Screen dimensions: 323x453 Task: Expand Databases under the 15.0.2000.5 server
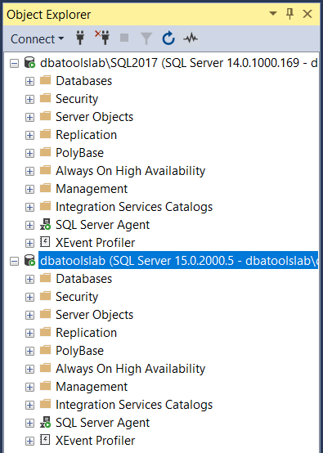coord(29,279)
